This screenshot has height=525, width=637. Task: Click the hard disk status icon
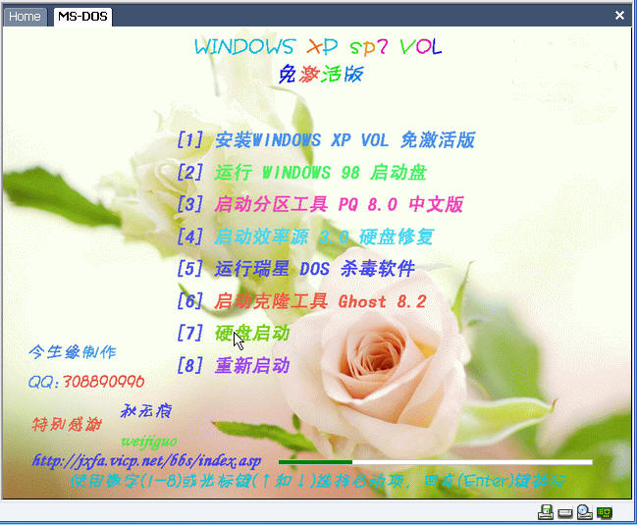(x=565, y=513)
